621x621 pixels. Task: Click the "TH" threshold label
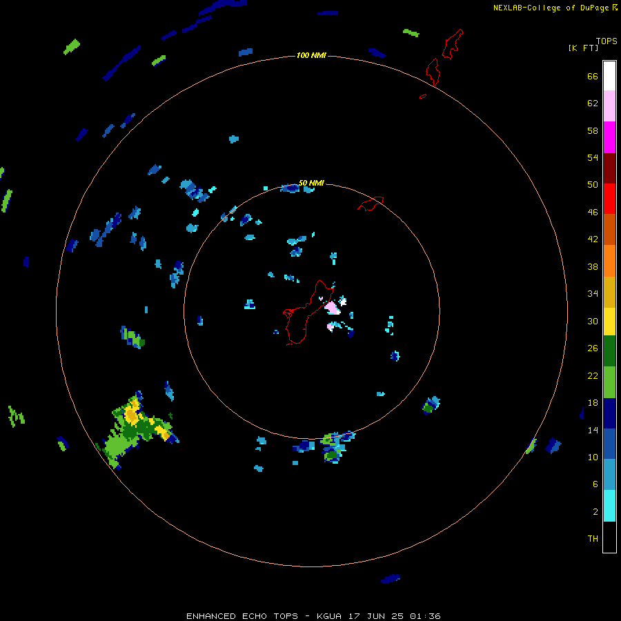point(593,539)
